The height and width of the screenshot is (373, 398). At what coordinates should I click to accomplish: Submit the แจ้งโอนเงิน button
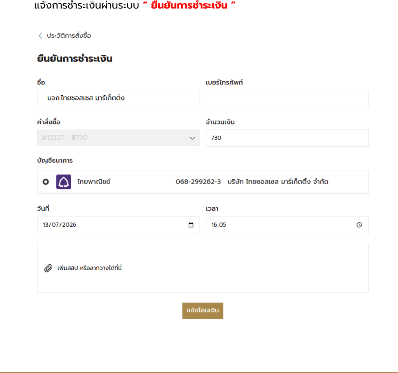(202, 310)
